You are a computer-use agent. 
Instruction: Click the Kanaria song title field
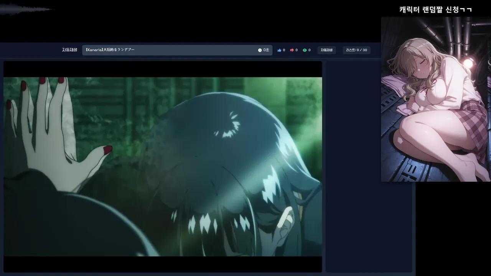coord(177,50)
